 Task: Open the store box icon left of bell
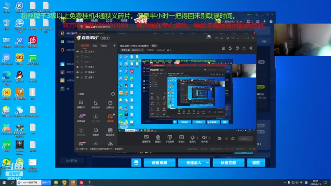(237, 48)
